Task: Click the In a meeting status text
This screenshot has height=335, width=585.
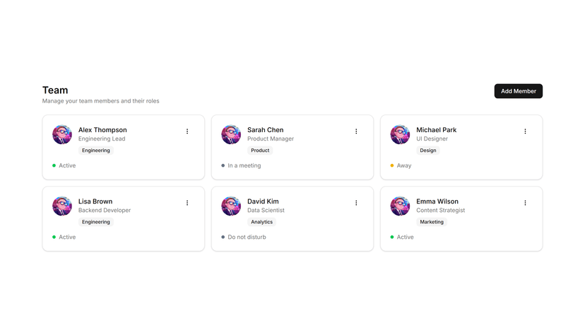Action: pos(244,165)
